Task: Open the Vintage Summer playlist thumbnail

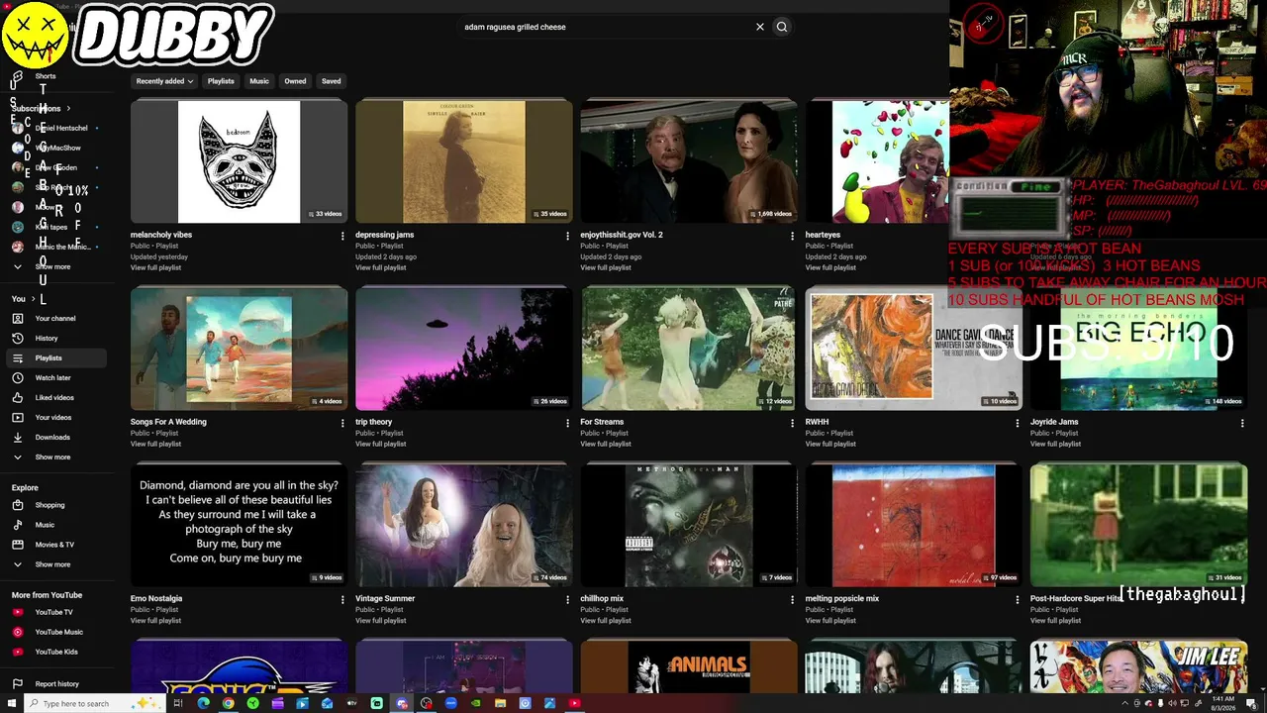Action: pyautogui.click(x=463, y=525)
